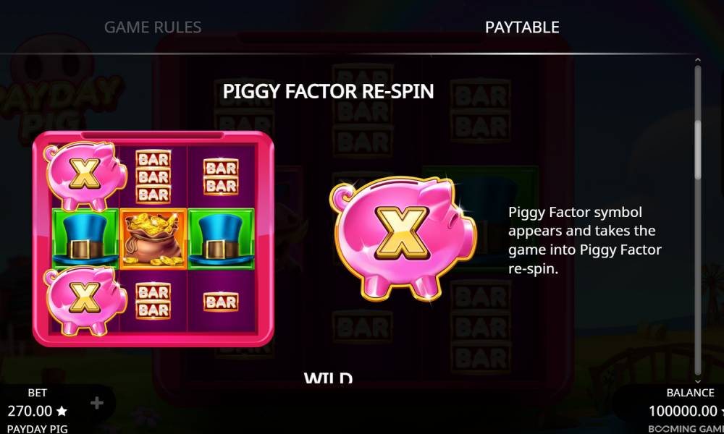This screenshot has height=434, width=724.
Task: Open the Paytable tab
Action: (x=522, y=27)
